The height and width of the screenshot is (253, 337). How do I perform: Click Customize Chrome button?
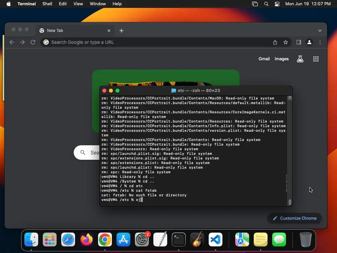(295, 218)
